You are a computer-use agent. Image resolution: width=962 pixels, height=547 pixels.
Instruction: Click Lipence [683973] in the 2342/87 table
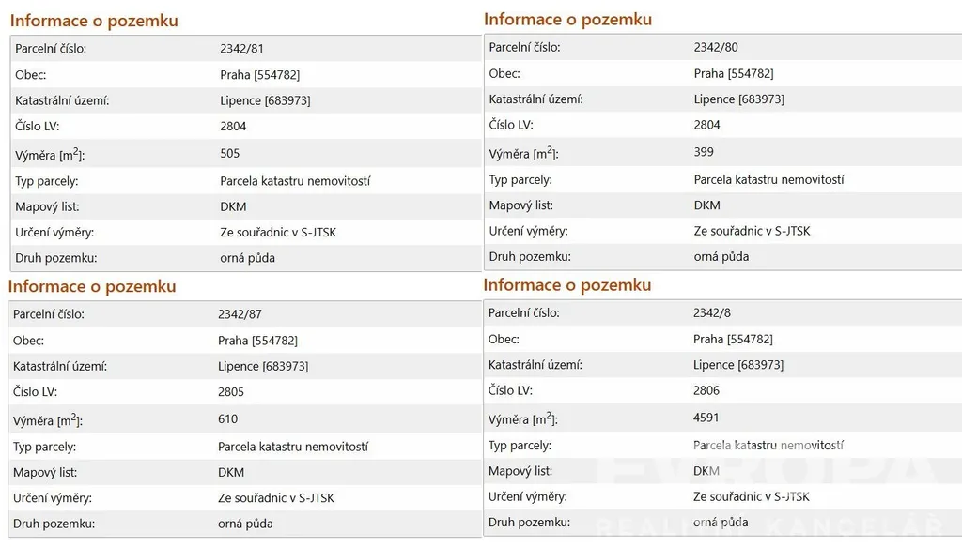263,366
